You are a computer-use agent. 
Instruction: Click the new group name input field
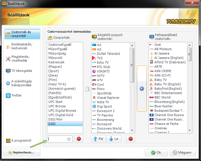pos(57,139)
